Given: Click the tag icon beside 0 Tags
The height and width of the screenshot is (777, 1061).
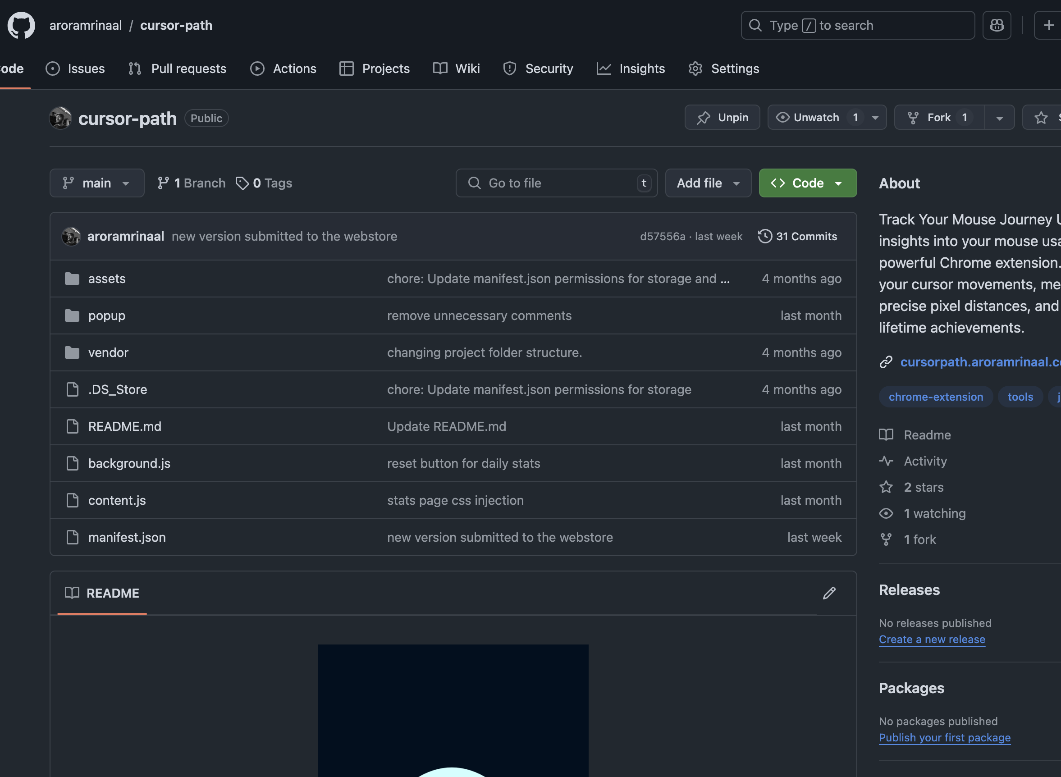Looking at the screenshot, I should coord(242,183).
